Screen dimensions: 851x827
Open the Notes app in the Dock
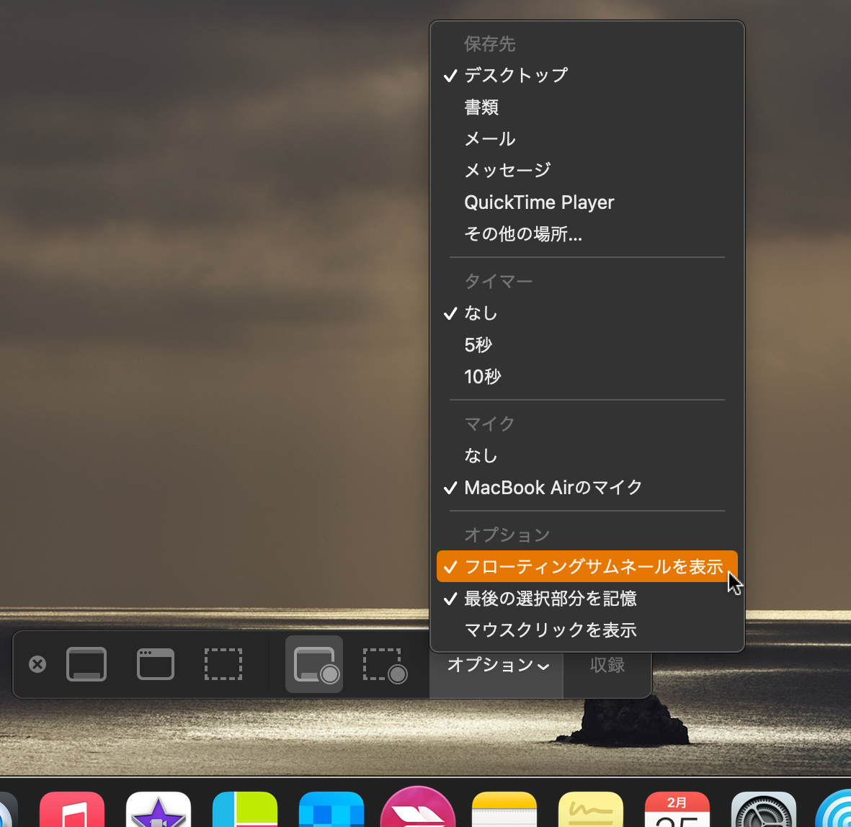pyautogui.click(x=504, y=810)
